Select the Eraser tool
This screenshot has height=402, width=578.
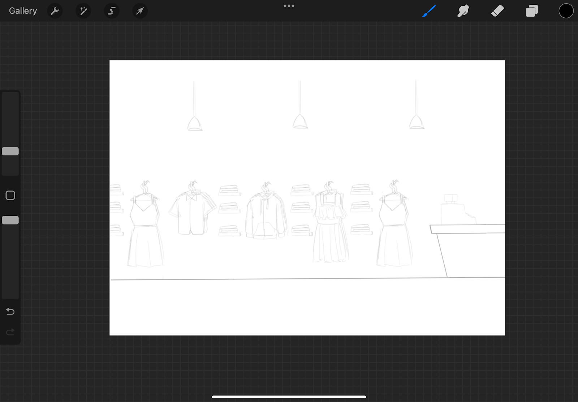point(497,11)
